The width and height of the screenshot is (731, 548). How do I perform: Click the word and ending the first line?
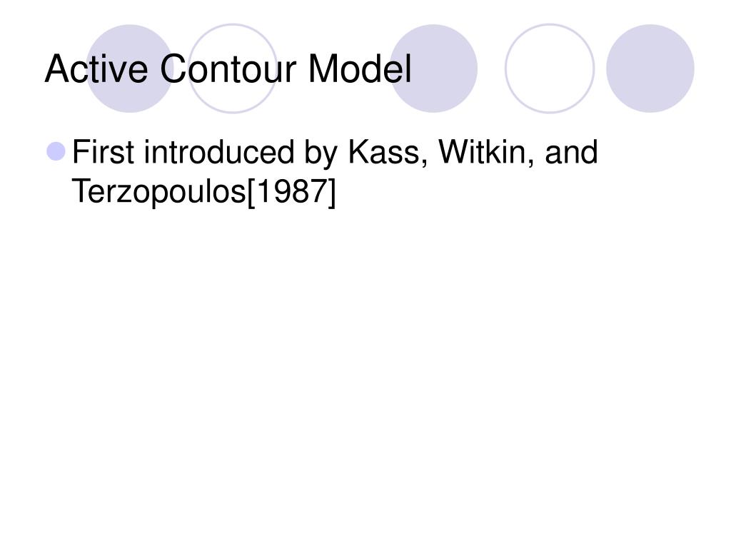pos(571,152)
